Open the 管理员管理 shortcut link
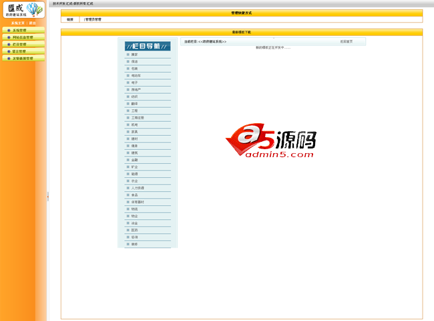434x321 pixels. (x=93, y=19)
